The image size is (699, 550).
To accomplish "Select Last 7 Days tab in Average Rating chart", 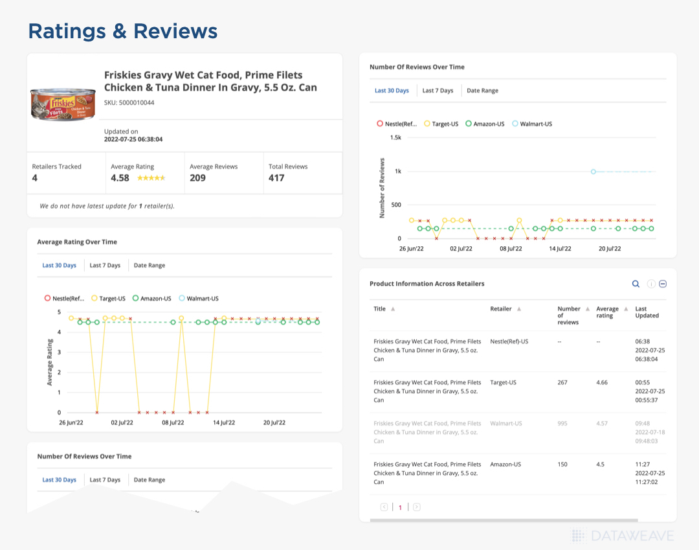I will [105, 266].
